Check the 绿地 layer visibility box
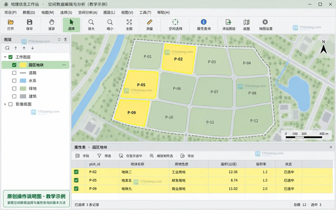This screenshot has width=336, height=210. [14, 89]
